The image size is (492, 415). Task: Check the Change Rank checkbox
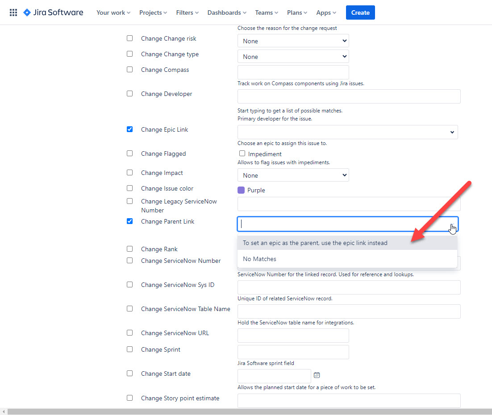point(129,249)
